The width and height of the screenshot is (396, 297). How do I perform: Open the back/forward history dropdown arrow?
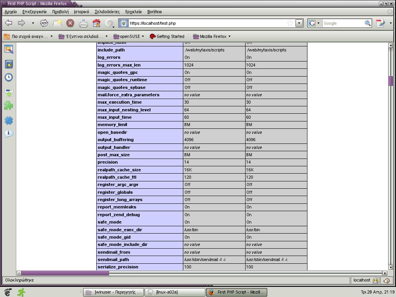coord(33,23)
